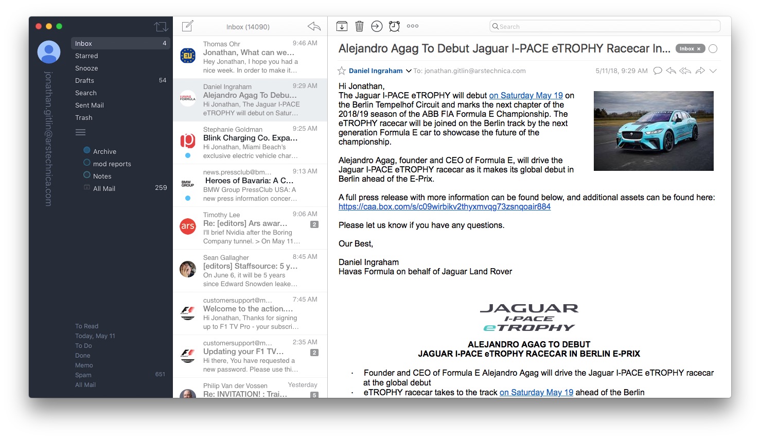Screen dimensions: 760x439
Task: Expand the dropdown next to Daniel Ingraham's name
Action: coord(409,71)
